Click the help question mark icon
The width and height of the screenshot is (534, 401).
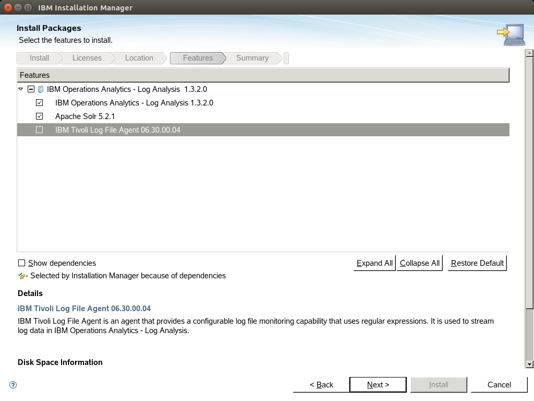13,385
